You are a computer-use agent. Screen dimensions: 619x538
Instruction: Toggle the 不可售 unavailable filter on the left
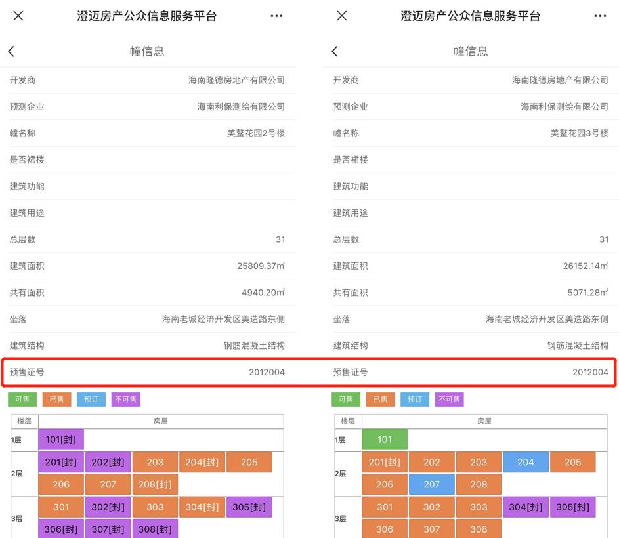(x=125, y=399)
